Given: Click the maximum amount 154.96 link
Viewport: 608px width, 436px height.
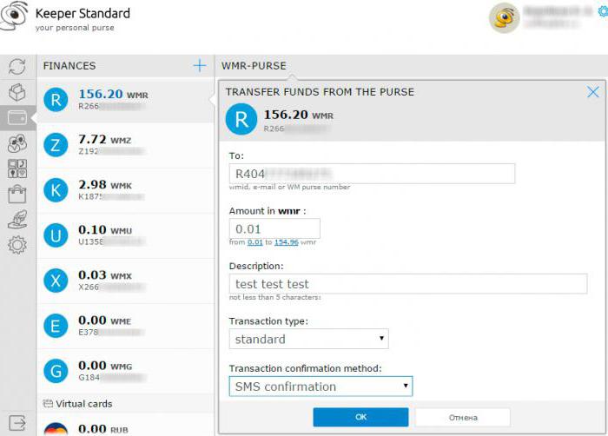Looking at the screenshot, I should click(287, 242).
